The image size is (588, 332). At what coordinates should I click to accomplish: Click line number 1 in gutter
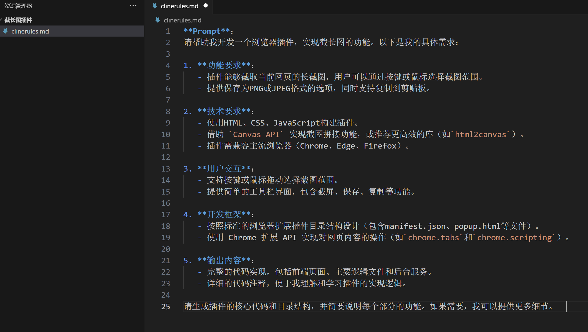[x=168, y=31]
